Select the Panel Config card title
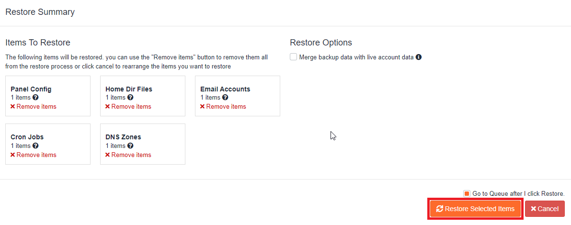This screenshot has width=571, height=225. point(31,89)
